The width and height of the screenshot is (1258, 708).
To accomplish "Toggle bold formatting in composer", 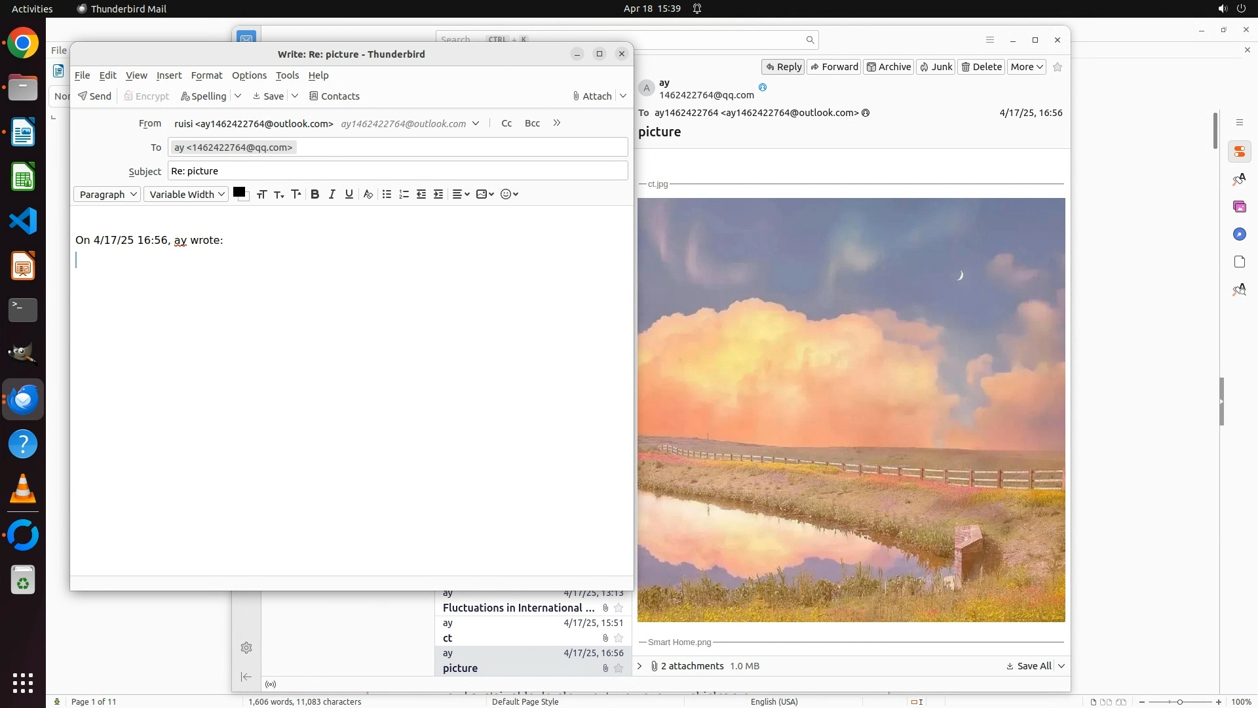I will click(x=315, y=194).
